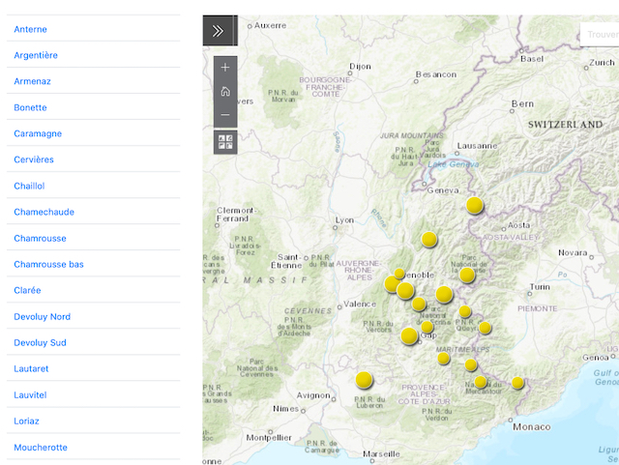Open the basemap gallery
619x465 pixels.
pos(225,142)
